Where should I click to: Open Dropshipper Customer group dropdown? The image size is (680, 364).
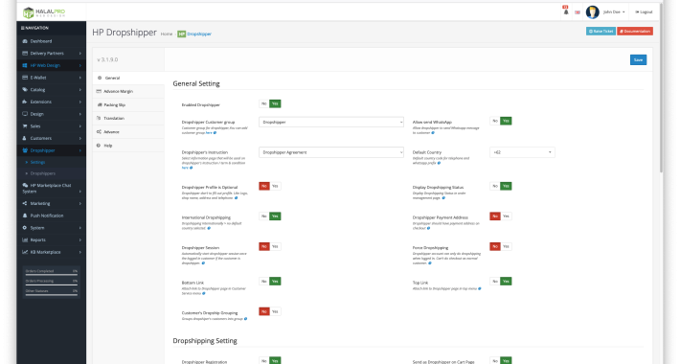pyautogui.click(x=331, y=123)
